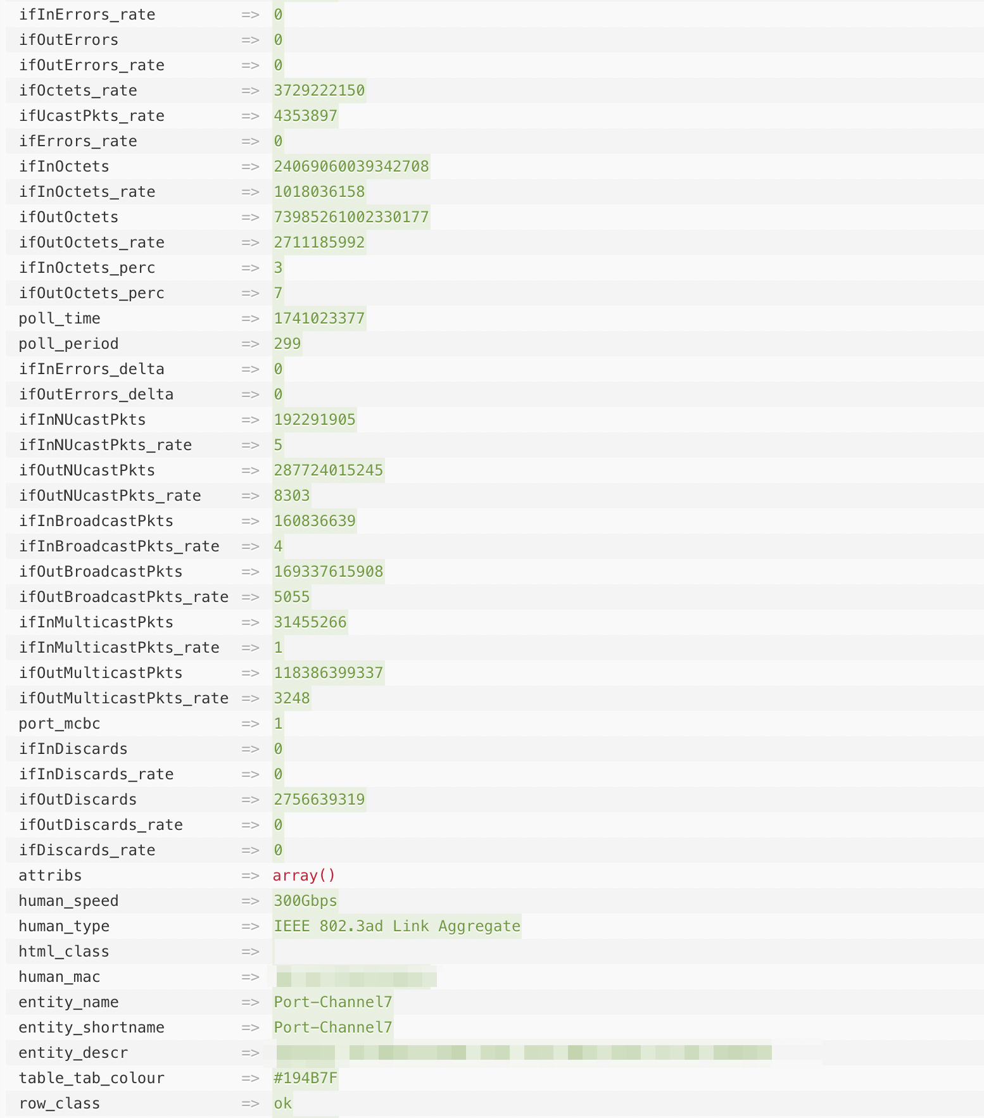Select the human_speed value 300Gbps

(305, 901)
